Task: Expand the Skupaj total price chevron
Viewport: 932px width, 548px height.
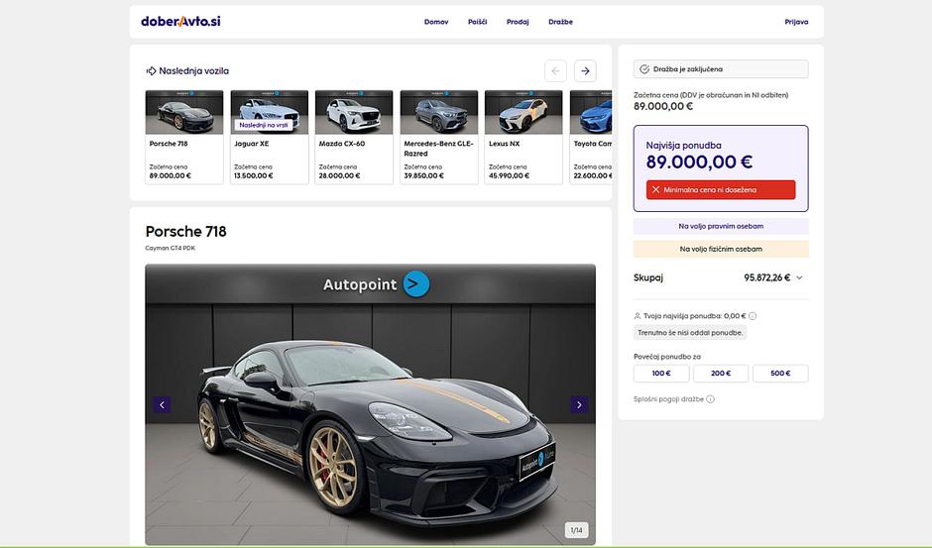Action: pyautogui.click(x=799, y=277)
